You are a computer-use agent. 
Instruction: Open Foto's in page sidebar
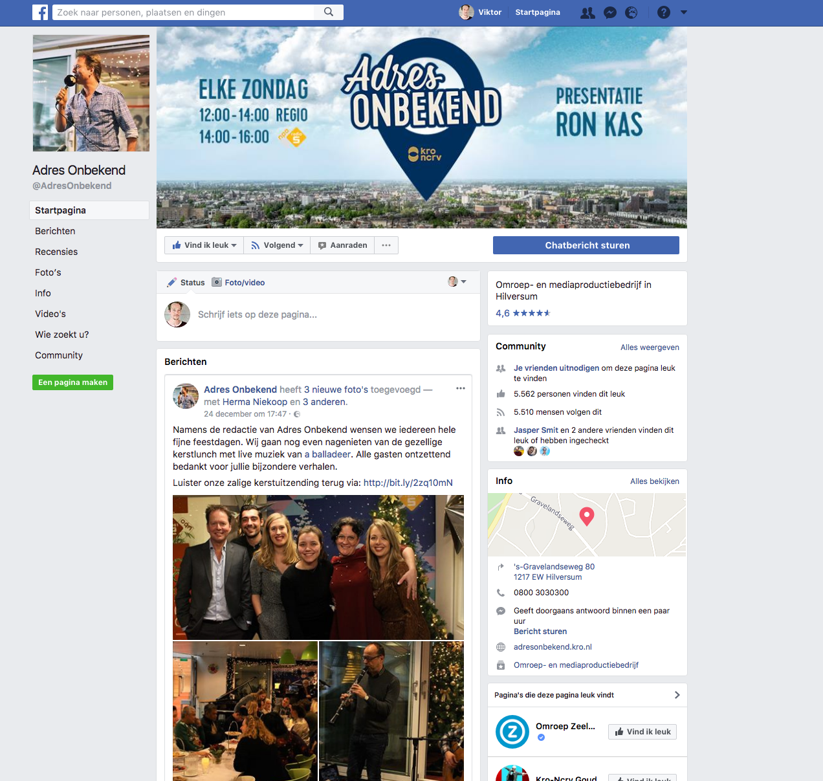click(x=48, y=272)
